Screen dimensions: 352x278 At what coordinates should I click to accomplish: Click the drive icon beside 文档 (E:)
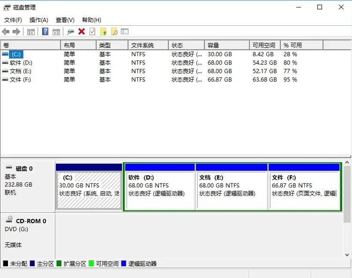pyautogui.click(x=5, y=71)
